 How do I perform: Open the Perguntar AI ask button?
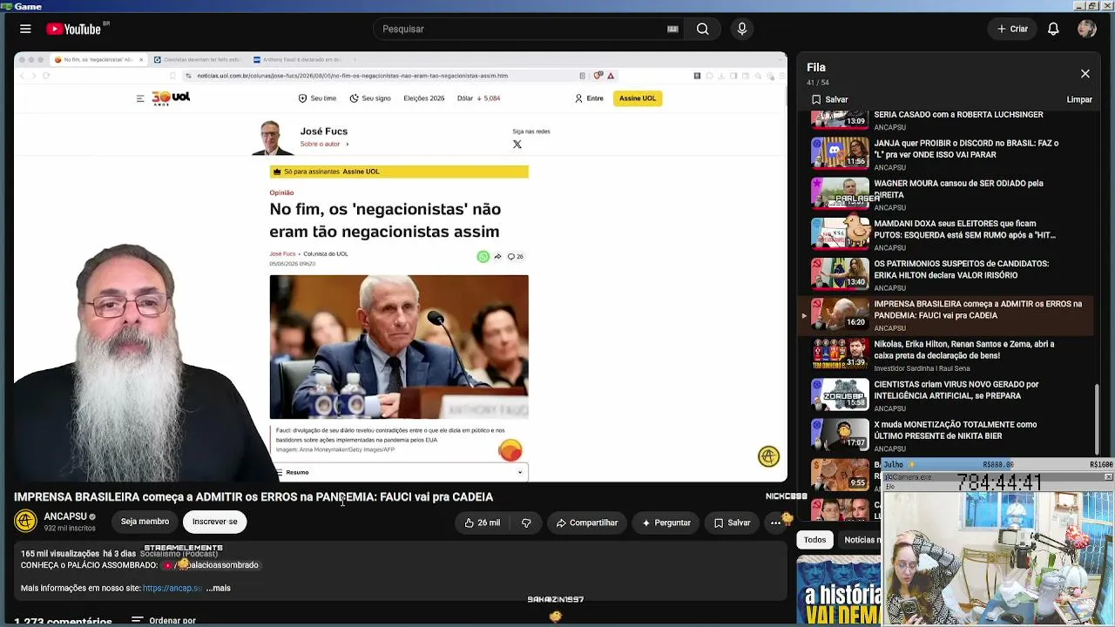click(666, 522)
